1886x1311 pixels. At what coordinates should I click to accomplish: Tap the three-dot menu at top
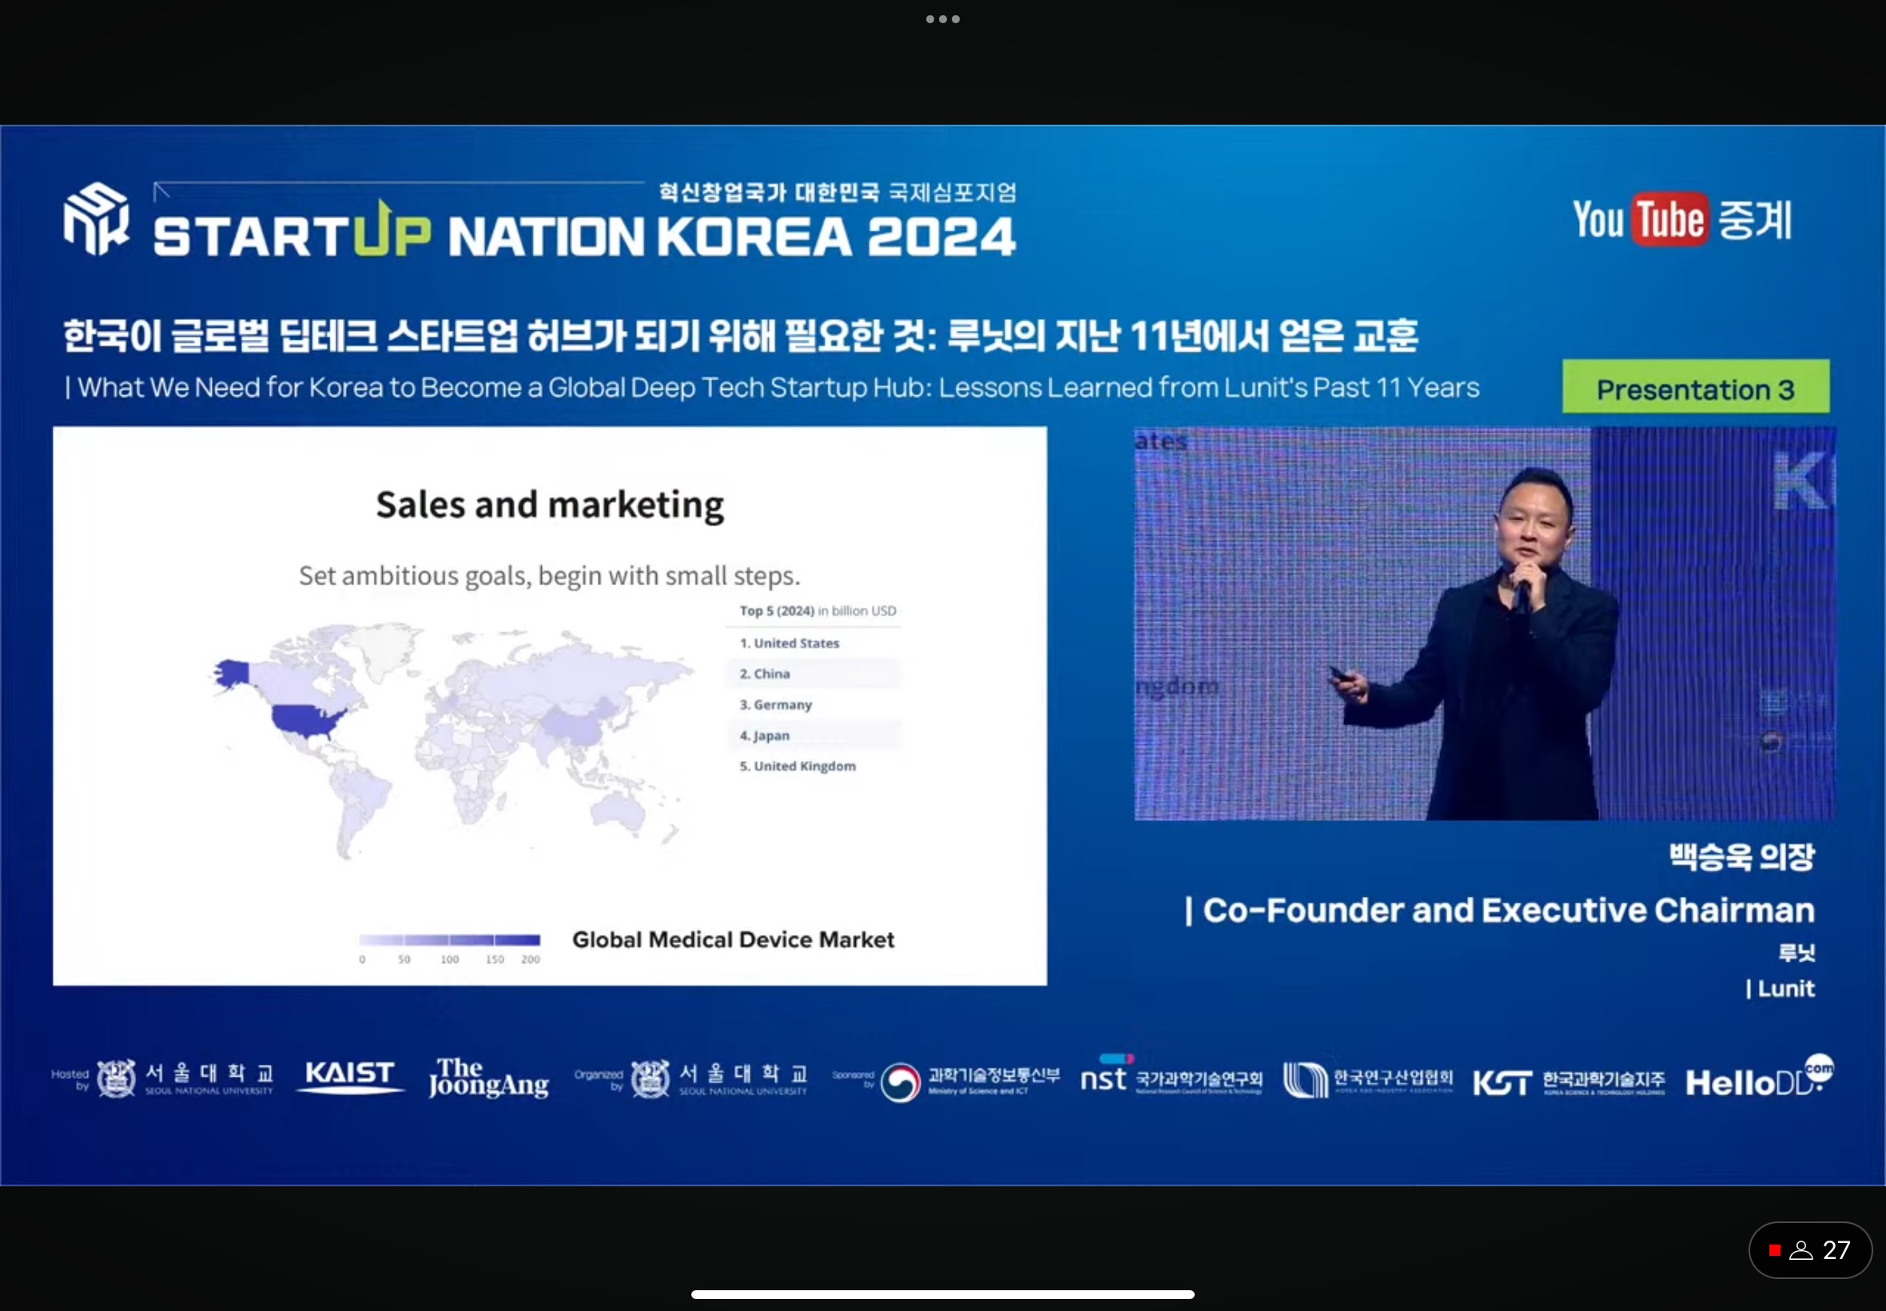942,19
